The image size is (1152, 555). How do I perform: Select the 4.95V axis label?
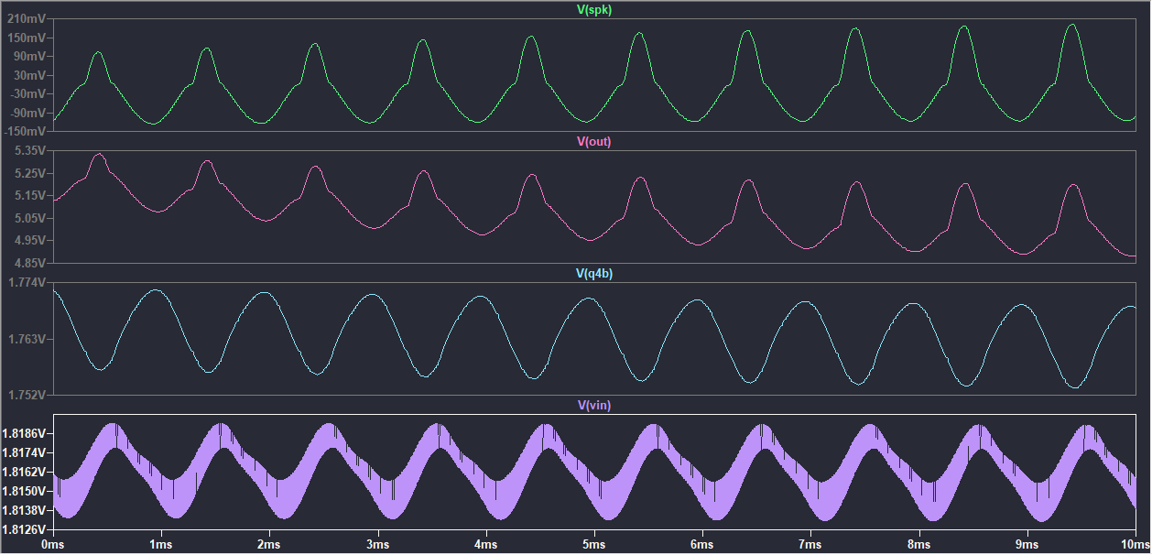pyautogui.click(x=32, y=240)
